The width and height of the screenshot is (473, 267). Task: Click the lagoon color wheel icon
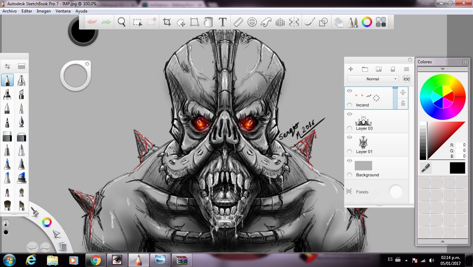point(47,222)
